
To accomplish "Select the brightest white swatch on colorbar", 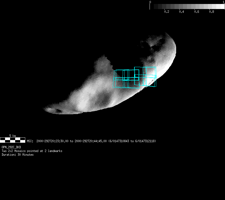I will click(222, 6).
